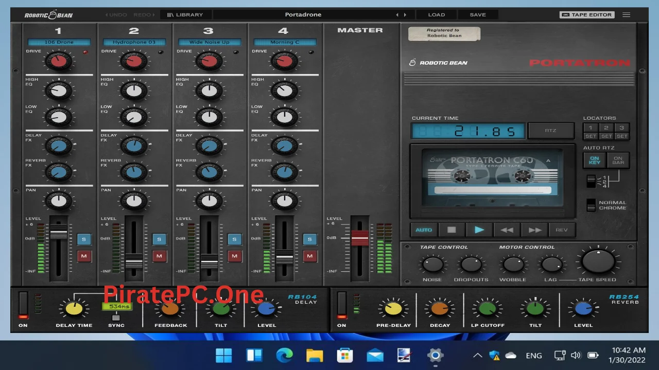Image resolution: width=659 pixels, height=370 pixels.
Task: Click channel 2 Pan knob
Action: (x=134, y=200)
